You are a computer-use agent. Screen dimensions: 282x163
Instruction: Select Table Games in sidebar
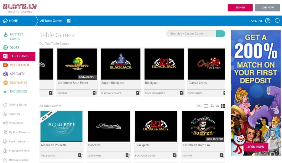(x=18, y=56)
